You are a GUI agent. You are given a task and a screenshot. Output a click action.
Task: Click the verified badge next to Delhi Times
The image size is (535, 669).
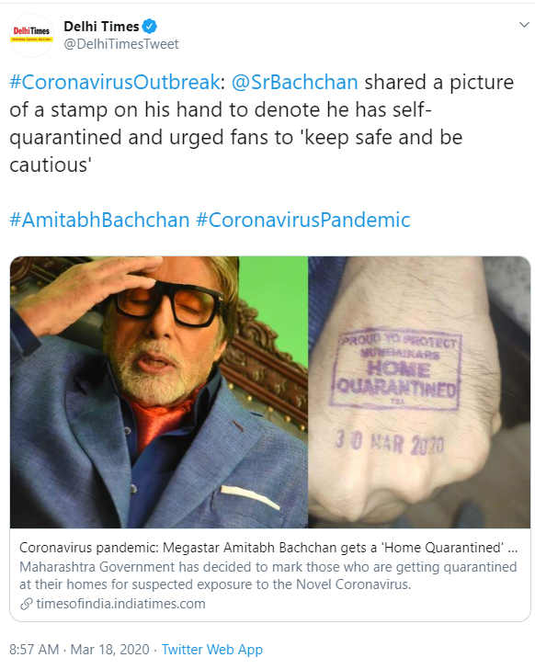click(149, 27)
